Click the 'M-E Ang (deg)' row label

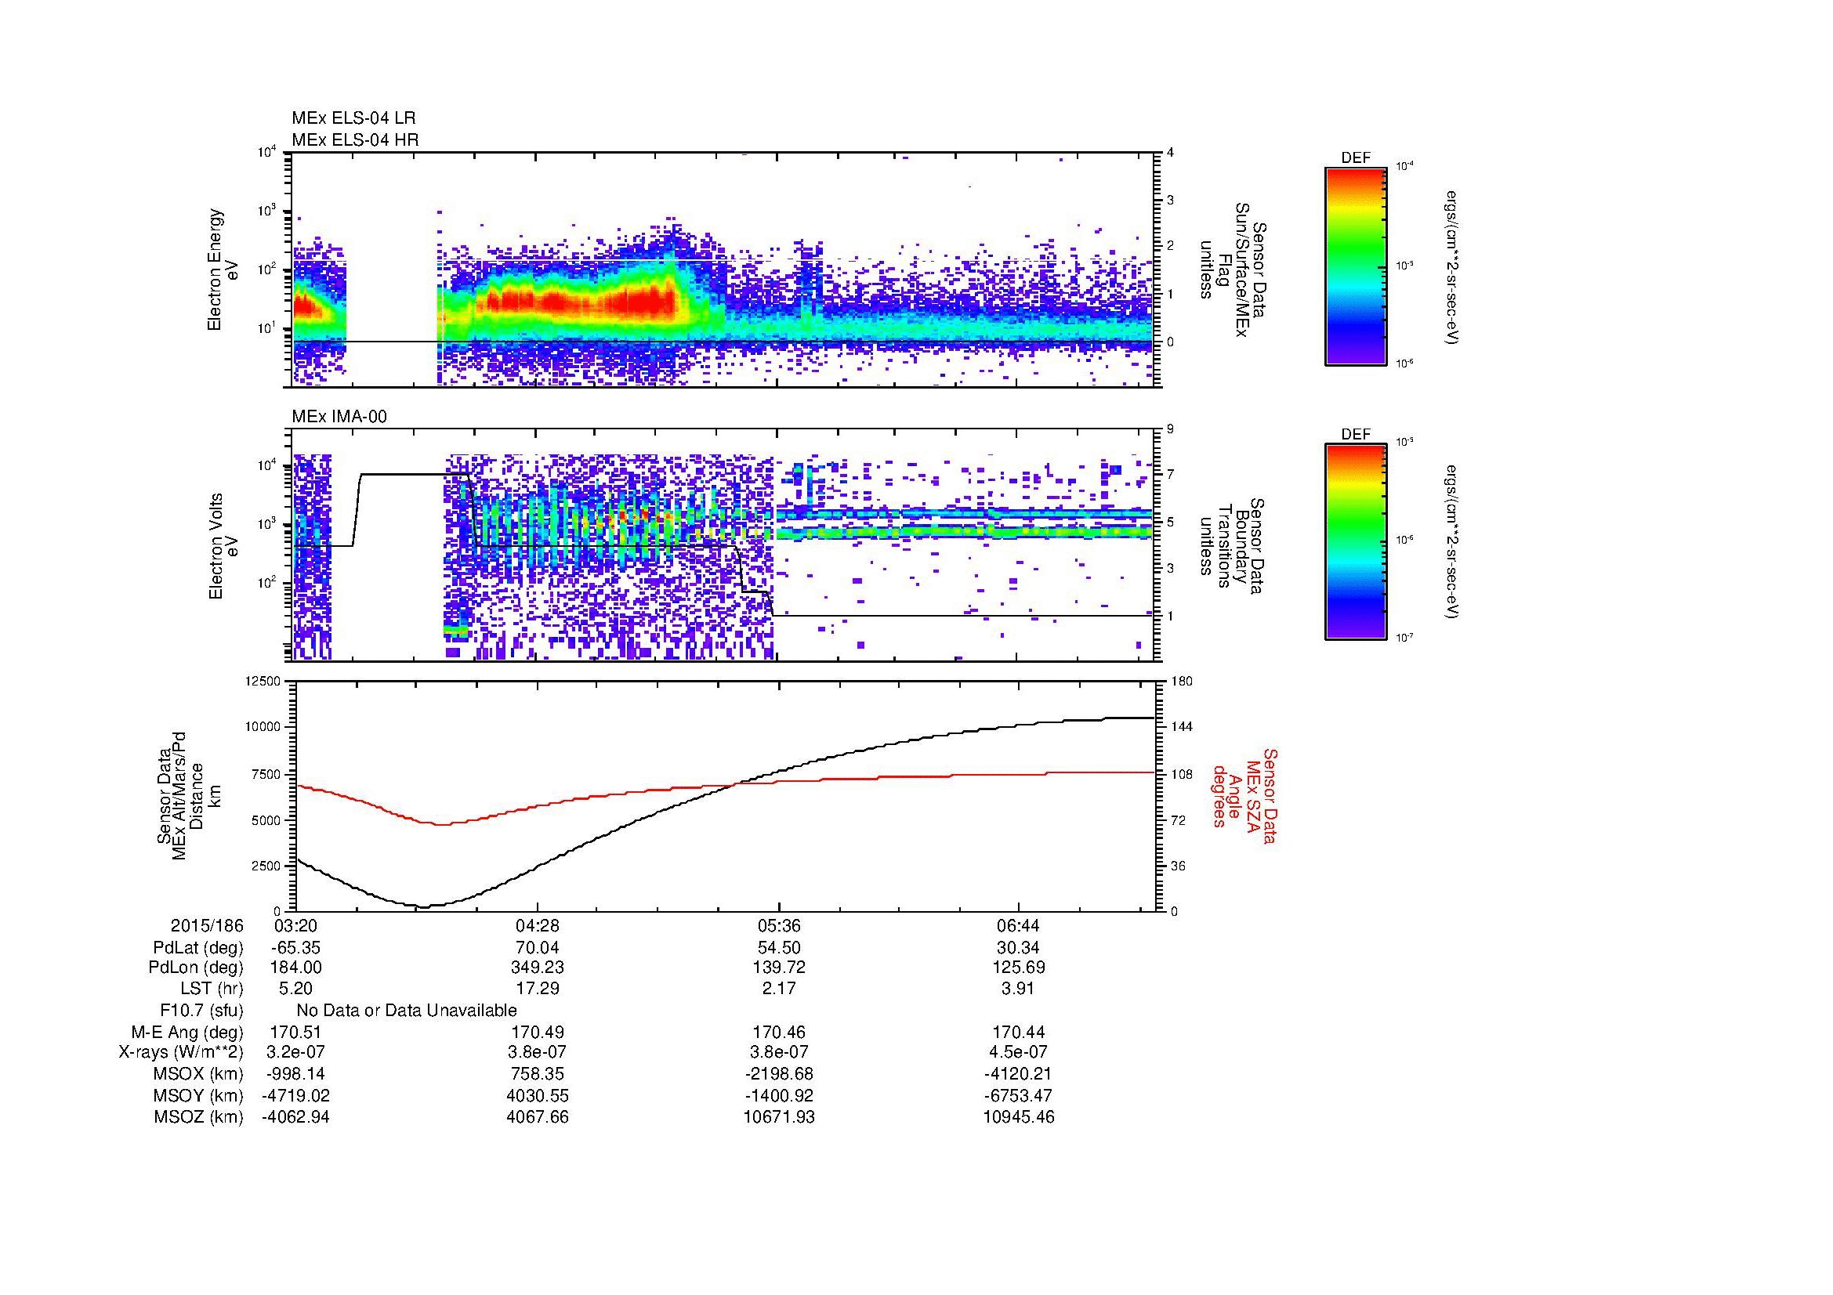click(187, 1033)
